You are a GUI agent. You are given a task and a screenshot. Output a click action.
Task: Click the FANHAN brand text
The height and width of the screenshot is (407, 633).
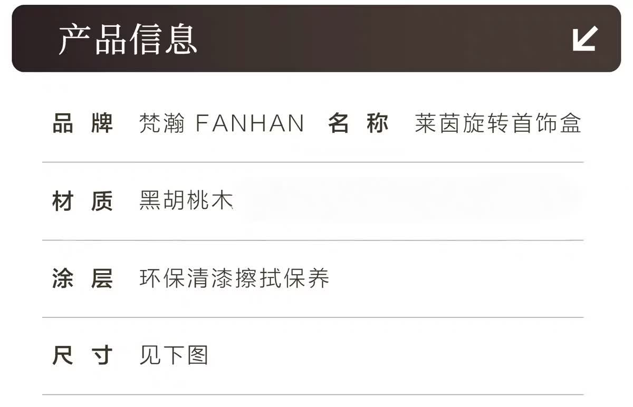point(250,124)
